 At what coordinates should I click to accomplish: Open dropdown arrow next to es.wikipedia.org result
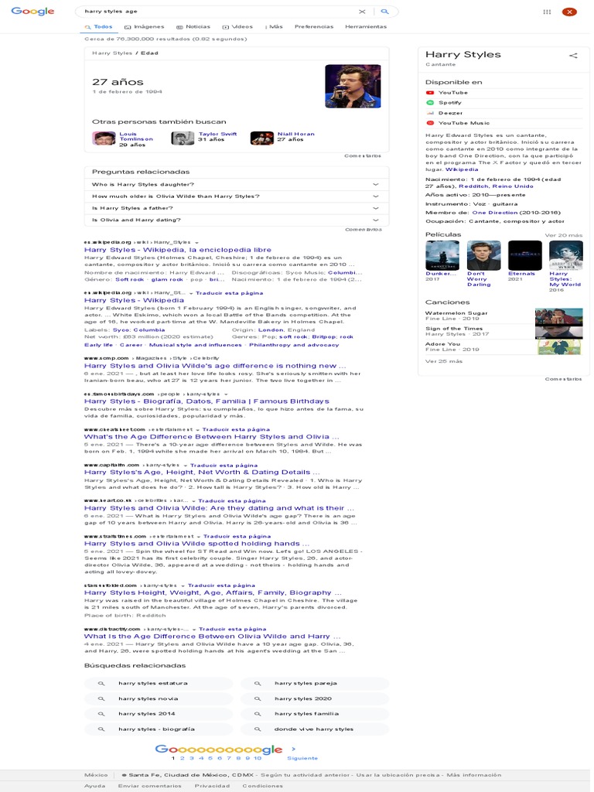[x=196, y=242]
